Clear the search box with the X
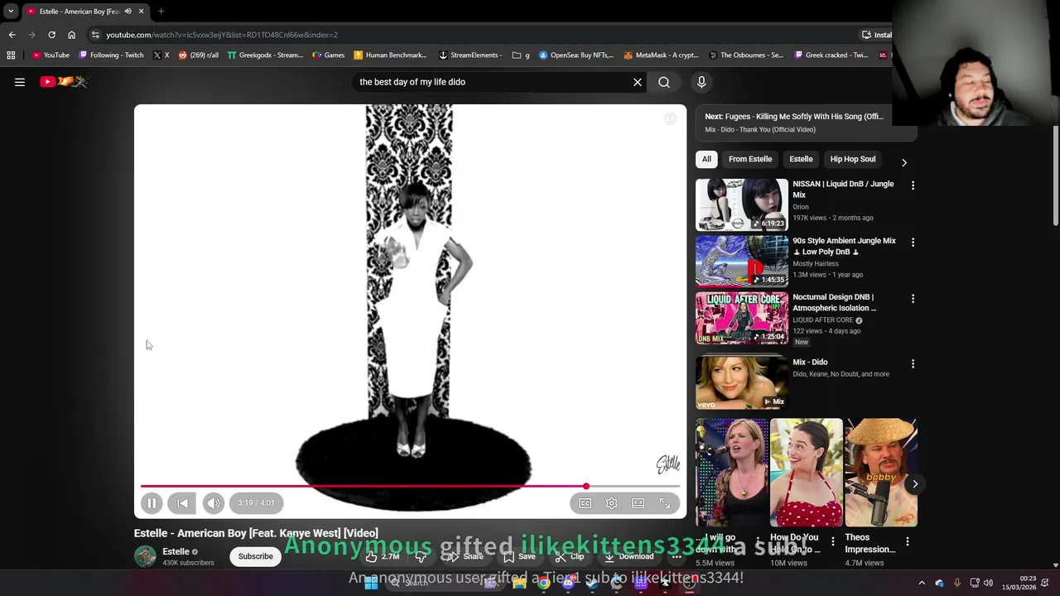 click(x=638, y=82)
